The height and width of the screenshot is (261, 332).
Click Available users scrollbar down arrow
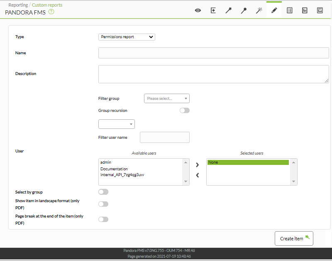pos(186,181)
